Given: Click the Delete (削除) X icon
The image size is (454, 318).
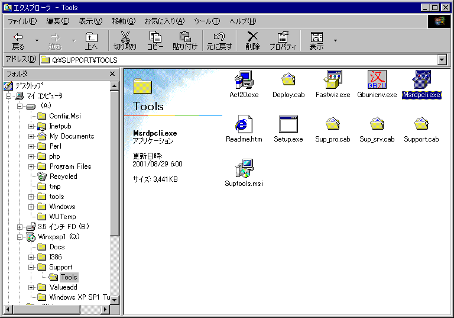Looking at the screenshot, I should click(252, 37).
